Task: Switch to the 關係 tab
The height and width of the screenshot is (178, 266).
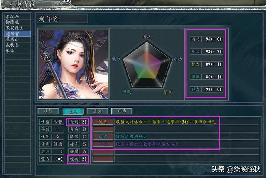Action: [x=97, y=111]
